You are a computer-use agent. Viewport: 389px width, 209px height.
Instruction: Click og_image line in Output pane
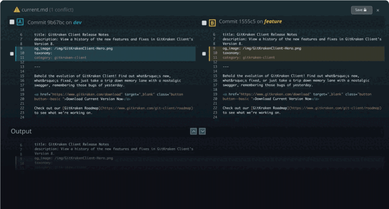[x=74, y=158]
